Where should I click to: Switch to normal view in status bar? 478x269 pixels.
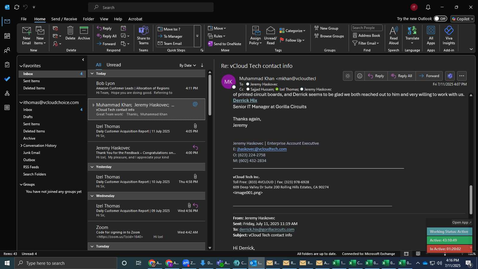click(x=406, y=254)
